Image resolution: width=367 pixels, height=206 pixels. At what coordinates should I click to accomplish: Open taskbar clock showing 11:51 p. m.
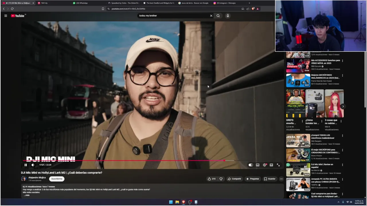point(359,202)
